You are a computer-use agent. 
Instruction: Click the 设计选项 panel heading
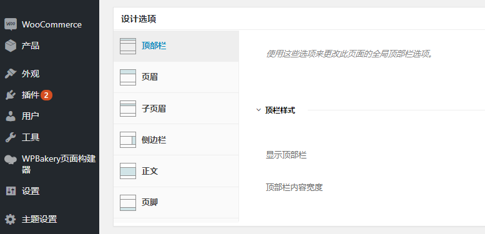pyautogui.click(x=139, y=19)
